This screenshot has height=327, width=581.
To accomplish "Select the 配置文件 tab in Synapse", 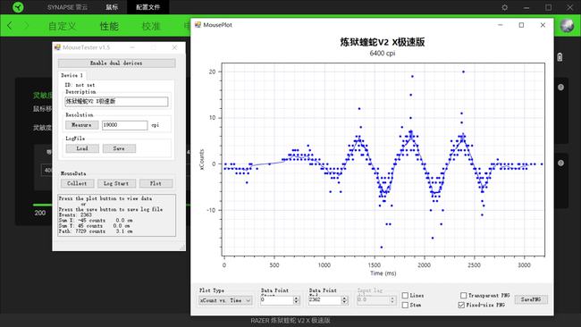I will pyautogui.click(x=147, y=7).
